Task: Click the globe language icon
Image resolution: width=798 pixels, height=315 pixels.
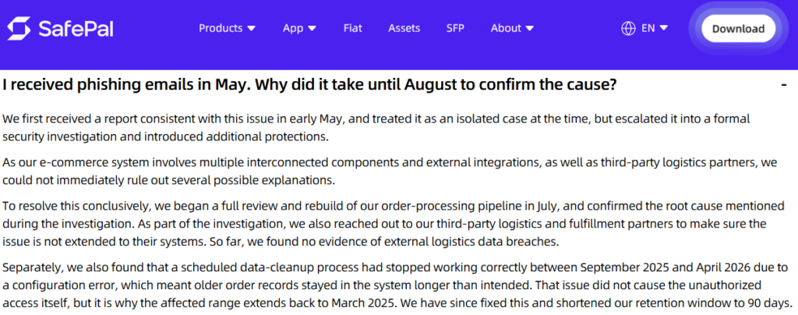Action: point(629,29)
